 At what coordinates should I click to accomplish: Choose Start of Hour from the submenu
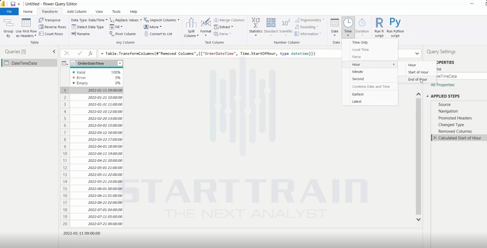(x=418, y=72)
